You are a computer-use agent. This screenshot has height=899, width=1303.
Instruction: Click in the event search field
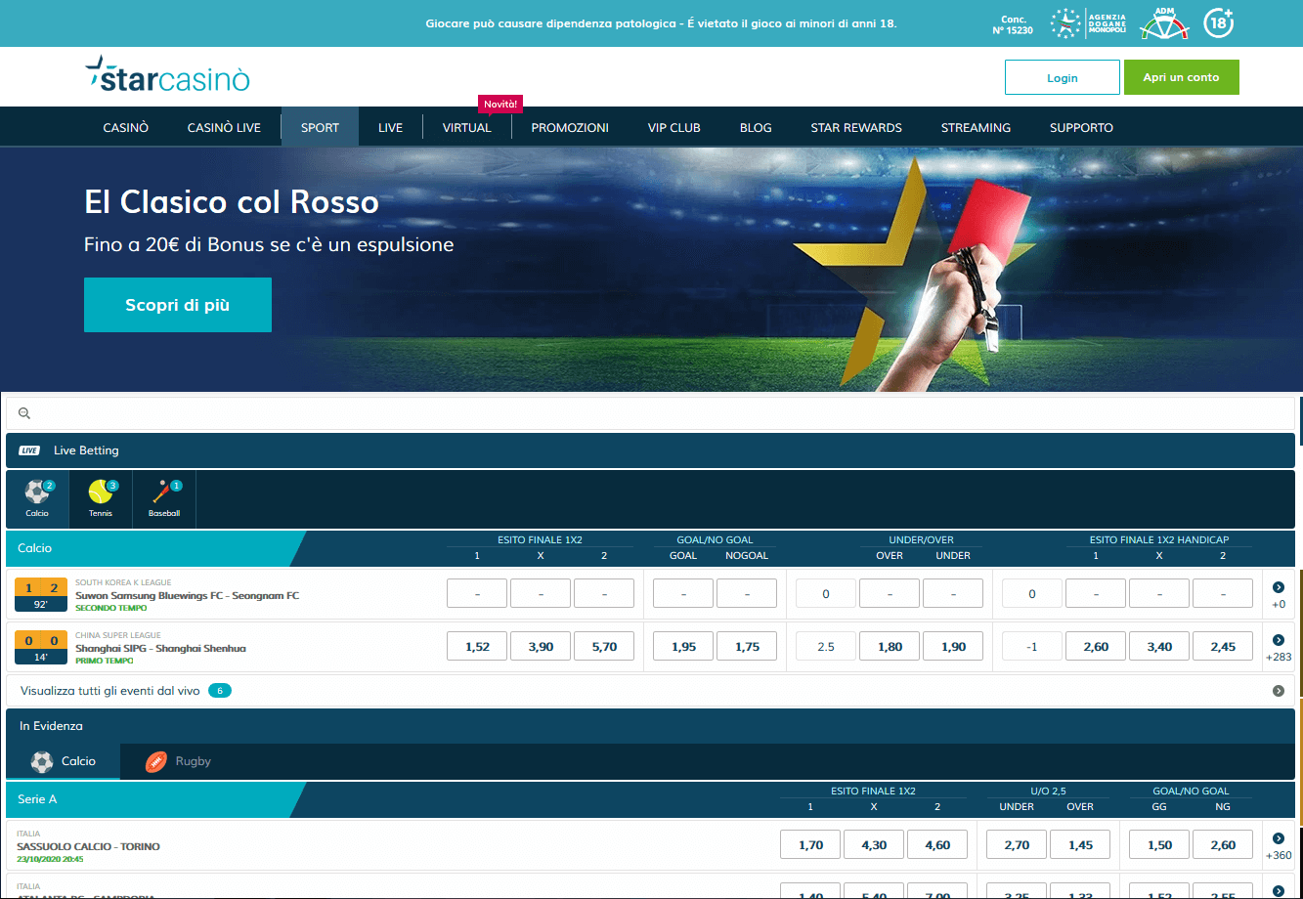tap(650, 413)
